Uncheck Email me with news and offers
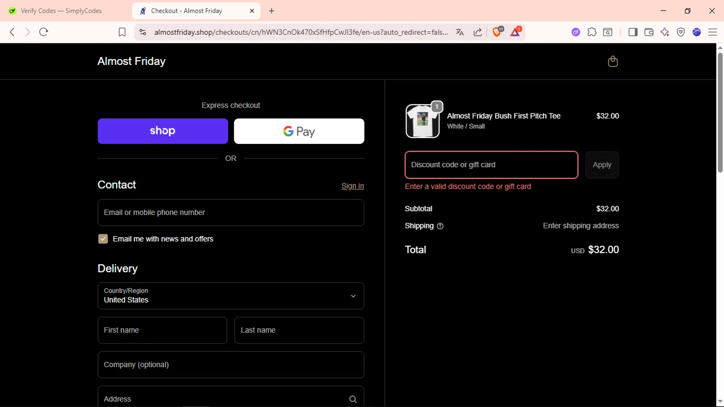Viewport: 724px width, 407px height. (103, 239)
